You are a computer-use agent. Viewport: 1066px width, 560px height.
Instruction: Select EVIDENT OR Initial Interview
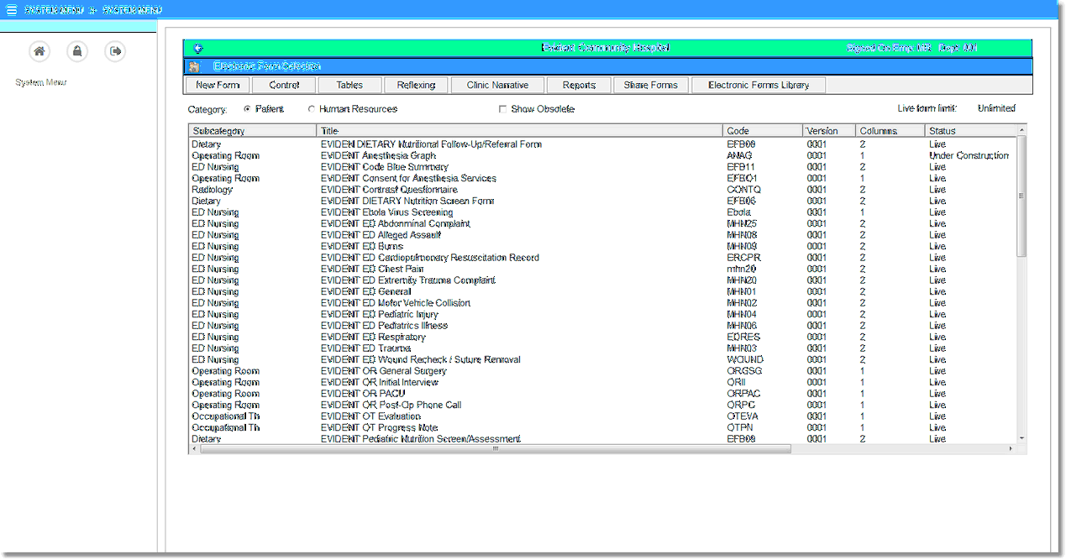point(602,382)
